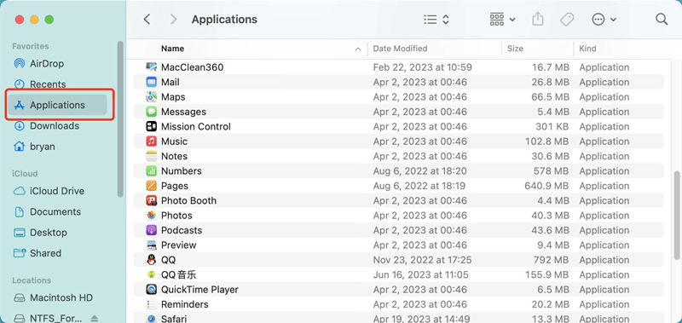Go forward with the right chevron

point(174,20)
